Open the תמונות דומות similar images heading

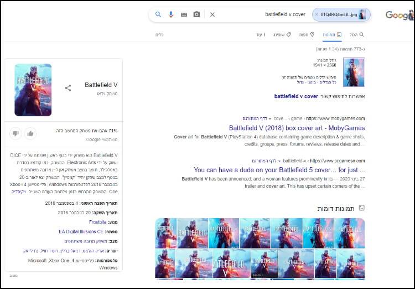click(x=336, y=209)
